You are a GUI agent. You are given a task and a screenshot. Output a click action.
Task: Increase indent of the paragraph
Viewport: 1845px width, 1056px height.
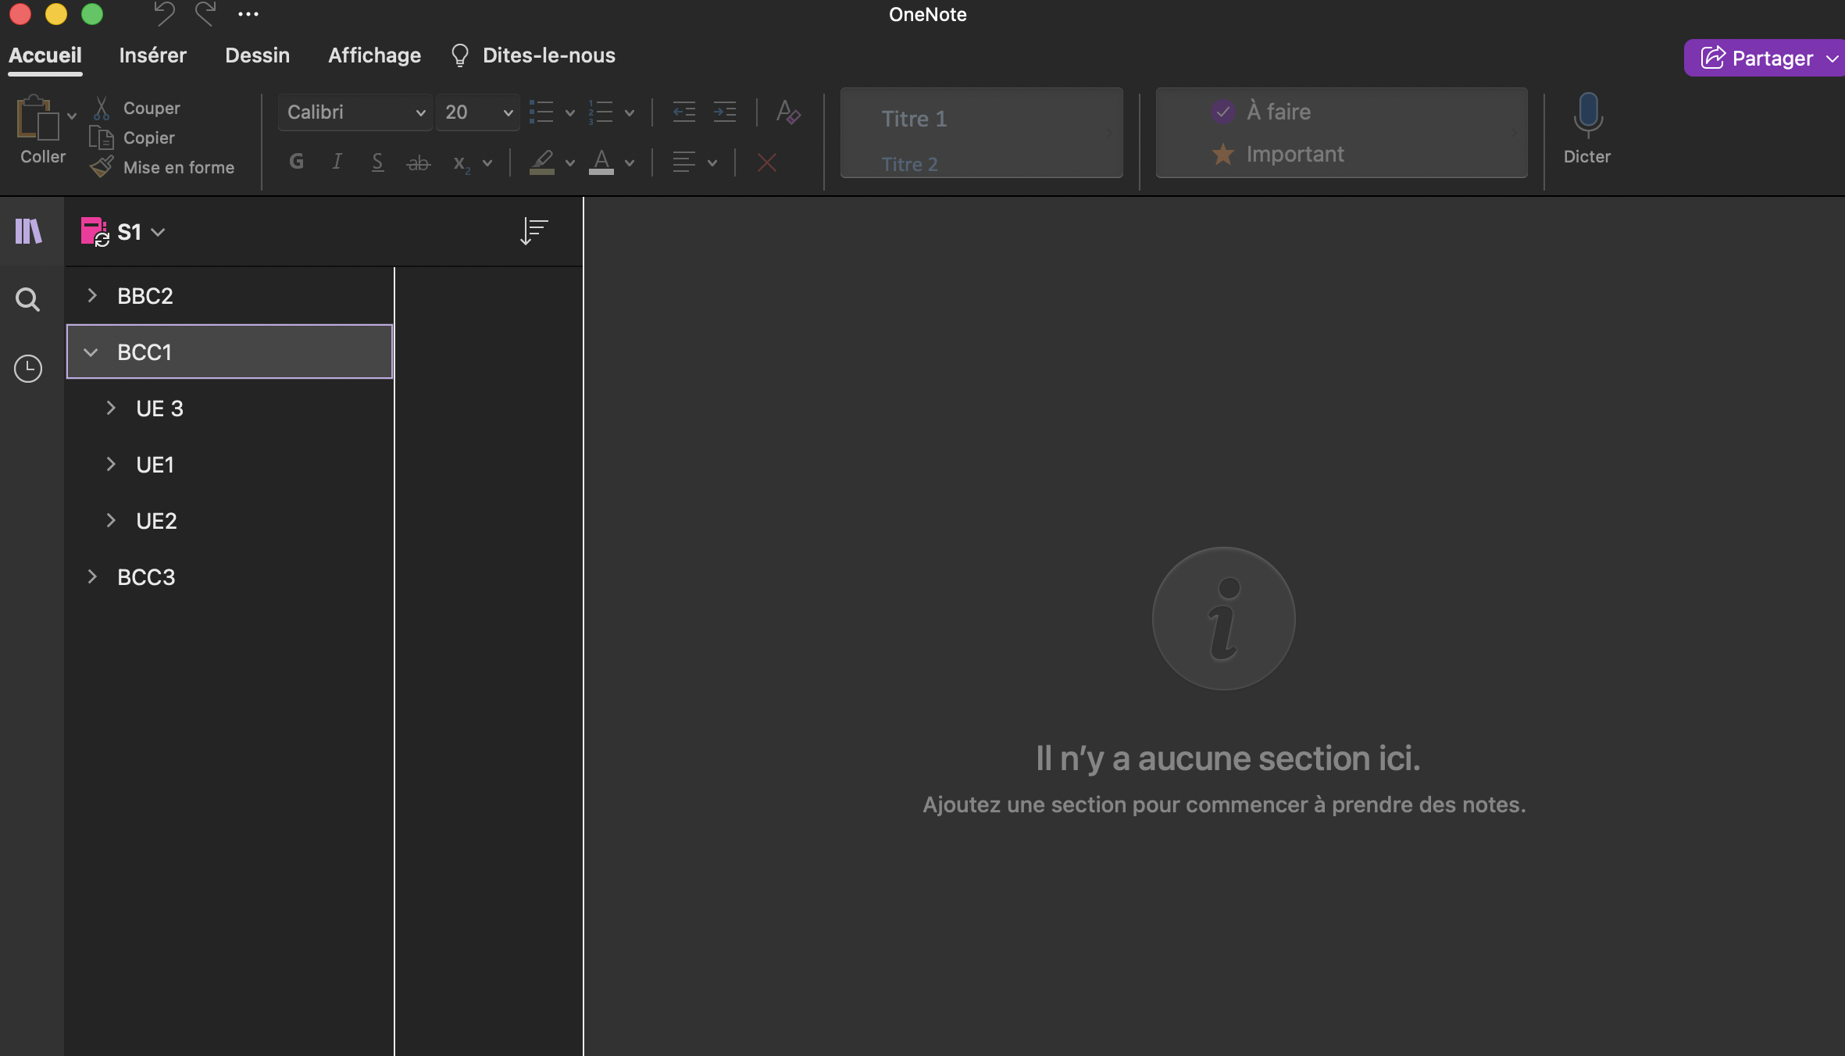tap(725, 112)
